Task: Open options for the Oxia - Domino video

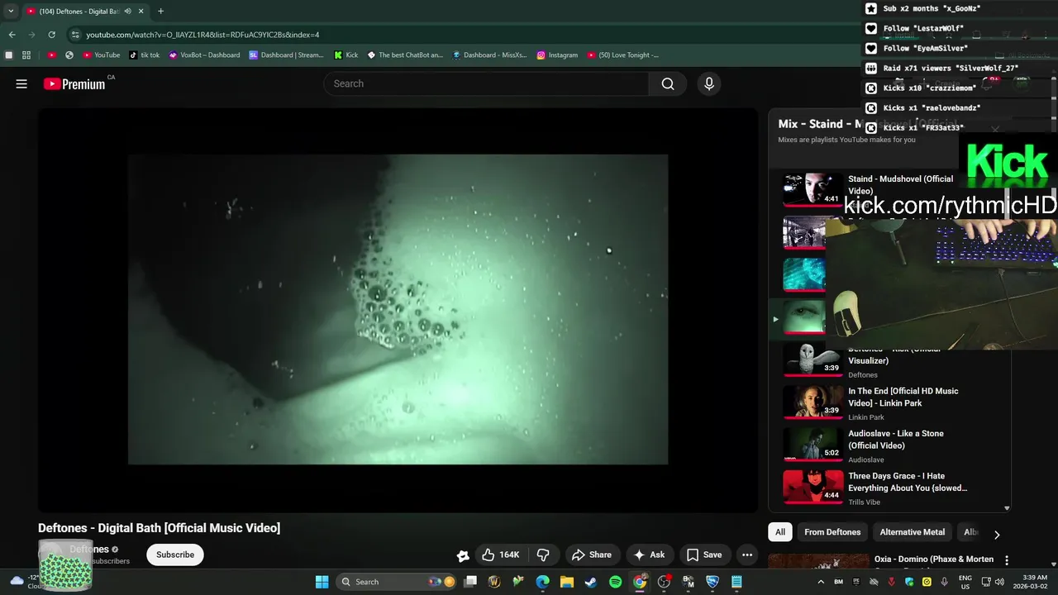Action: [1007, 560]
